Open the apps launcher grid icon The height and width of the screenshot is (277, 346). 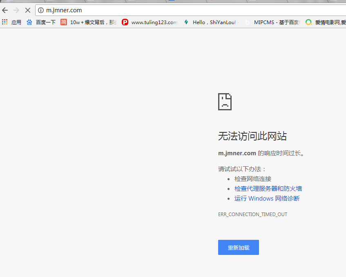pos(5,22)
